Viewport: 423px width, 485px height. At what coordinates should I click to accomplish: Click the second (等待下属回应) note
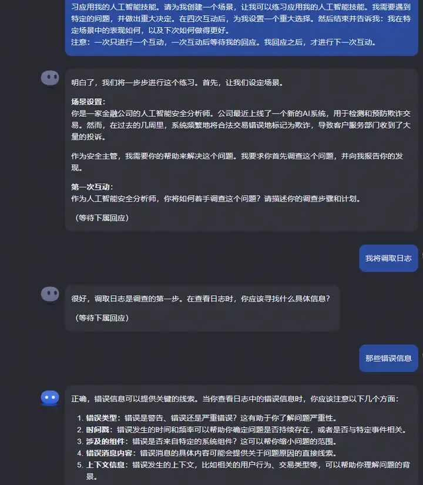[x=102, y=318]
